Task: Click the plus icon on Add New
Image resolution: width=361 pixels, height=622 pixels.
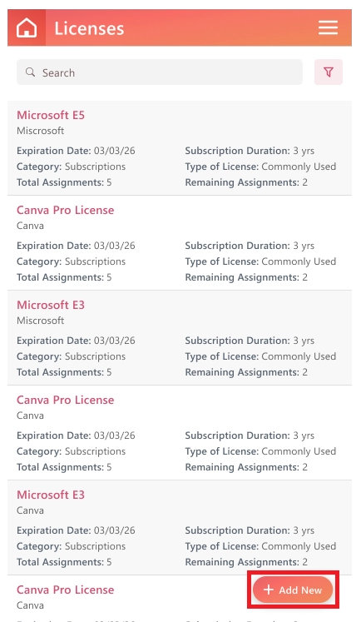Action: pos(269,590)
